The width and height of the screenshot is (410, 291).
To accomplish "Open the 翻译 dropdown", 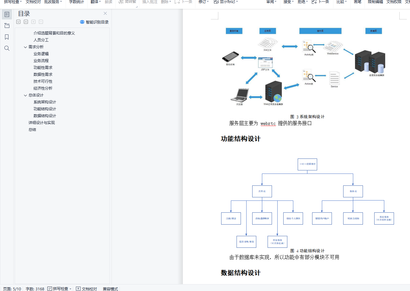I will click(x=96, y=2).
